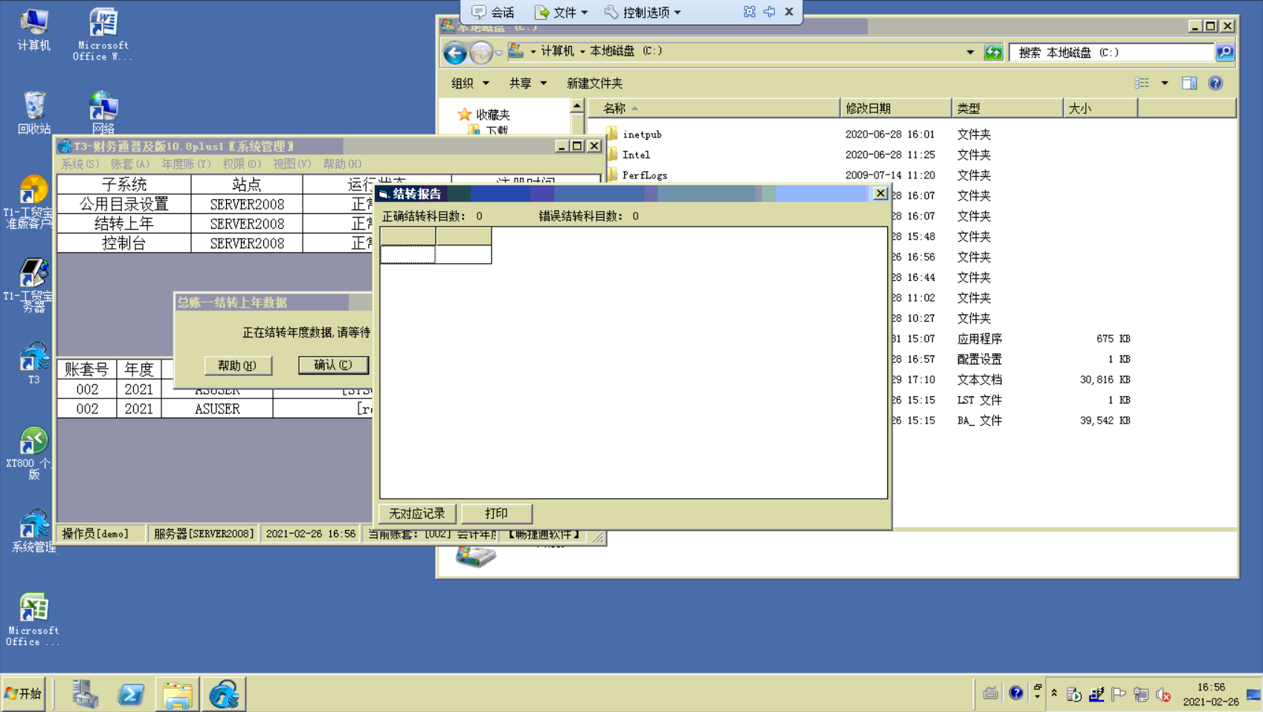The width and height of the screenshot is (1263, 712).
Task: Open the on-screen keyboard tray icon
Action: point(990,693)
